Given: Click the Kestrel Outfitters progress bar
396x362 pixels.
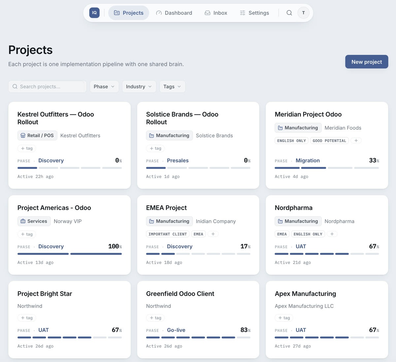Looking at the screenshot, I should point(70,168).
